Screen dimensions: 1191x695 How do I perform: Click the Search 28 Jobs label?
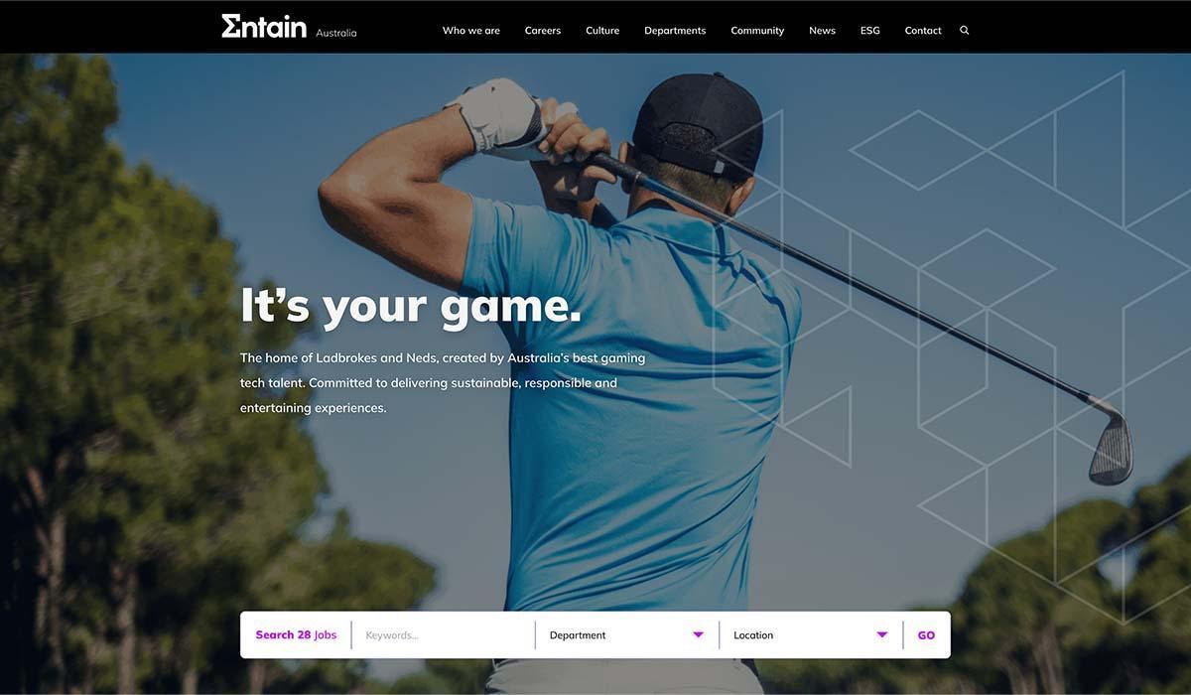click(x=296, y=635)
